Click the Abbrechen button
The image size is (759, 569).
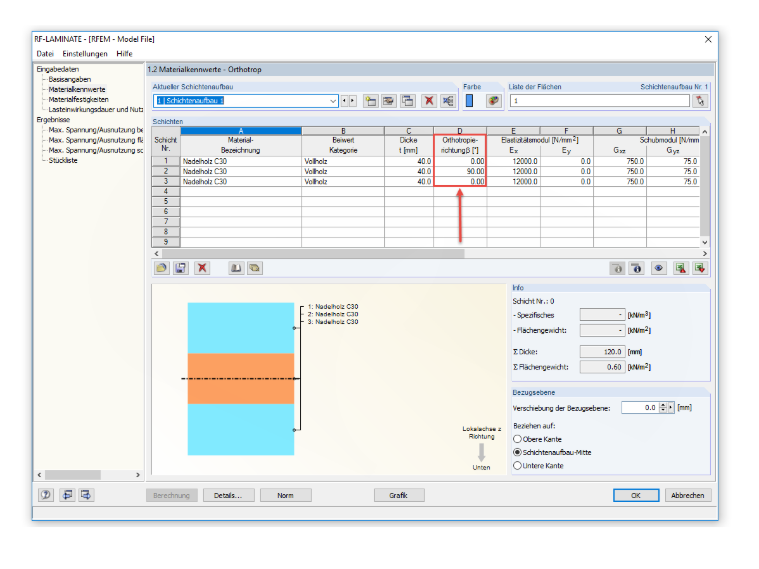(687, 495)
